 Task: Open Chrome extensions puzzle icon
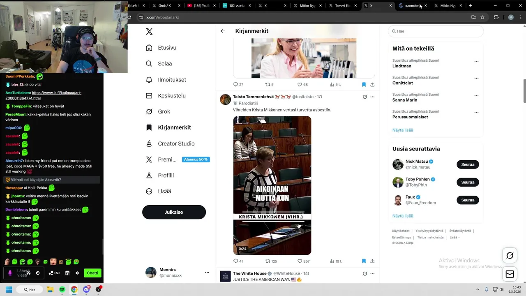coord(496,17)
